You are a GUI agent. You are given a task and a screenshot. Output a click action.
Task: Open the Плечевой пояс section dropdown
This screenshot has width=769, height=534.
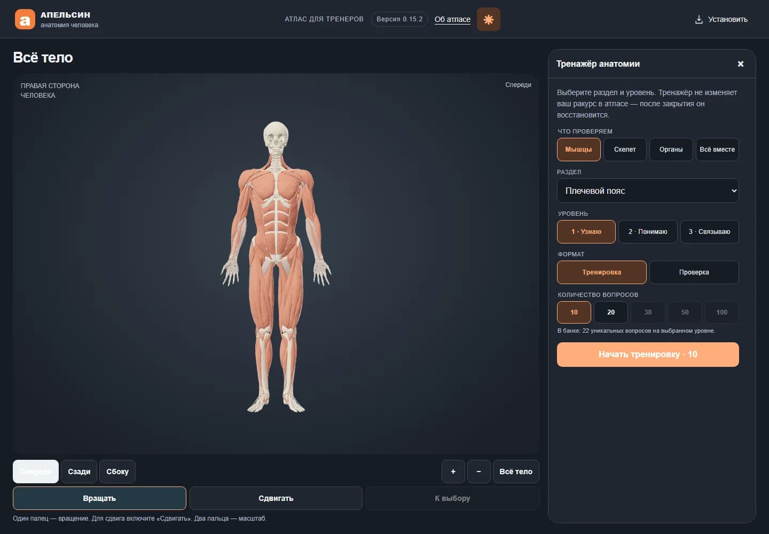[648, 191]
